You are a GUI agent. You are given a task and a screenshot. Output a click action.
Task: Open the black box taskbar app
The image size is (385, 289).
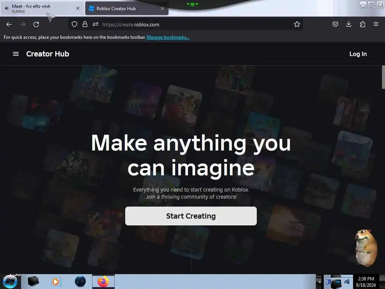[x=33, y=281]
